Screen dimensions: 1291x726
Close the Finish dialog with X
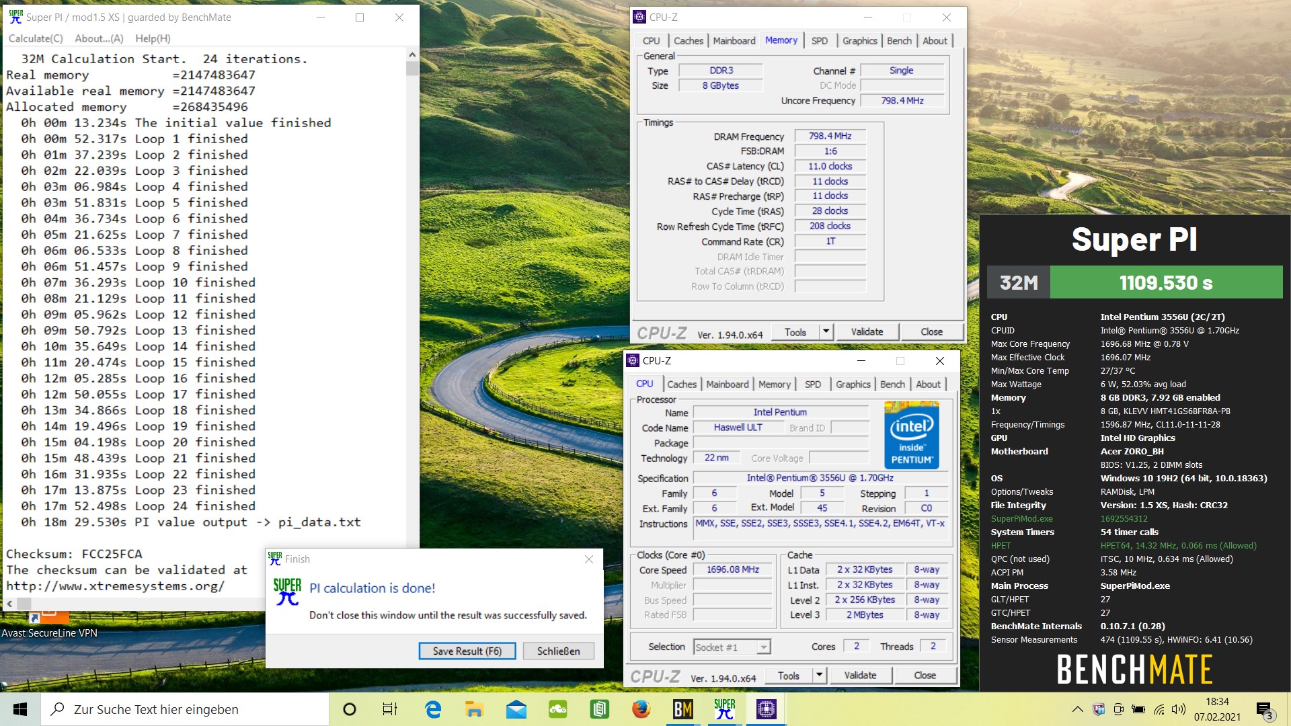point(589,559)
